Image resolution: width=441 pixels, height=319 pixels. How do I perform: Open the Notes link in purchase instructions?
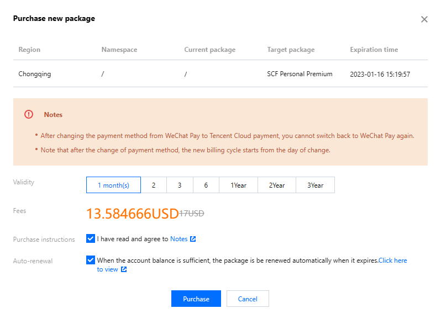[x=179, y=239]
